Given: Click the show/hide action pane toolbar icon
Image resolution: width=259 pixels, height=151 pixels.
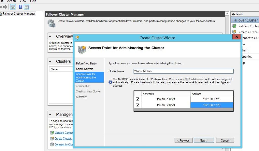Looking at the screenshot, I should 26,7.
